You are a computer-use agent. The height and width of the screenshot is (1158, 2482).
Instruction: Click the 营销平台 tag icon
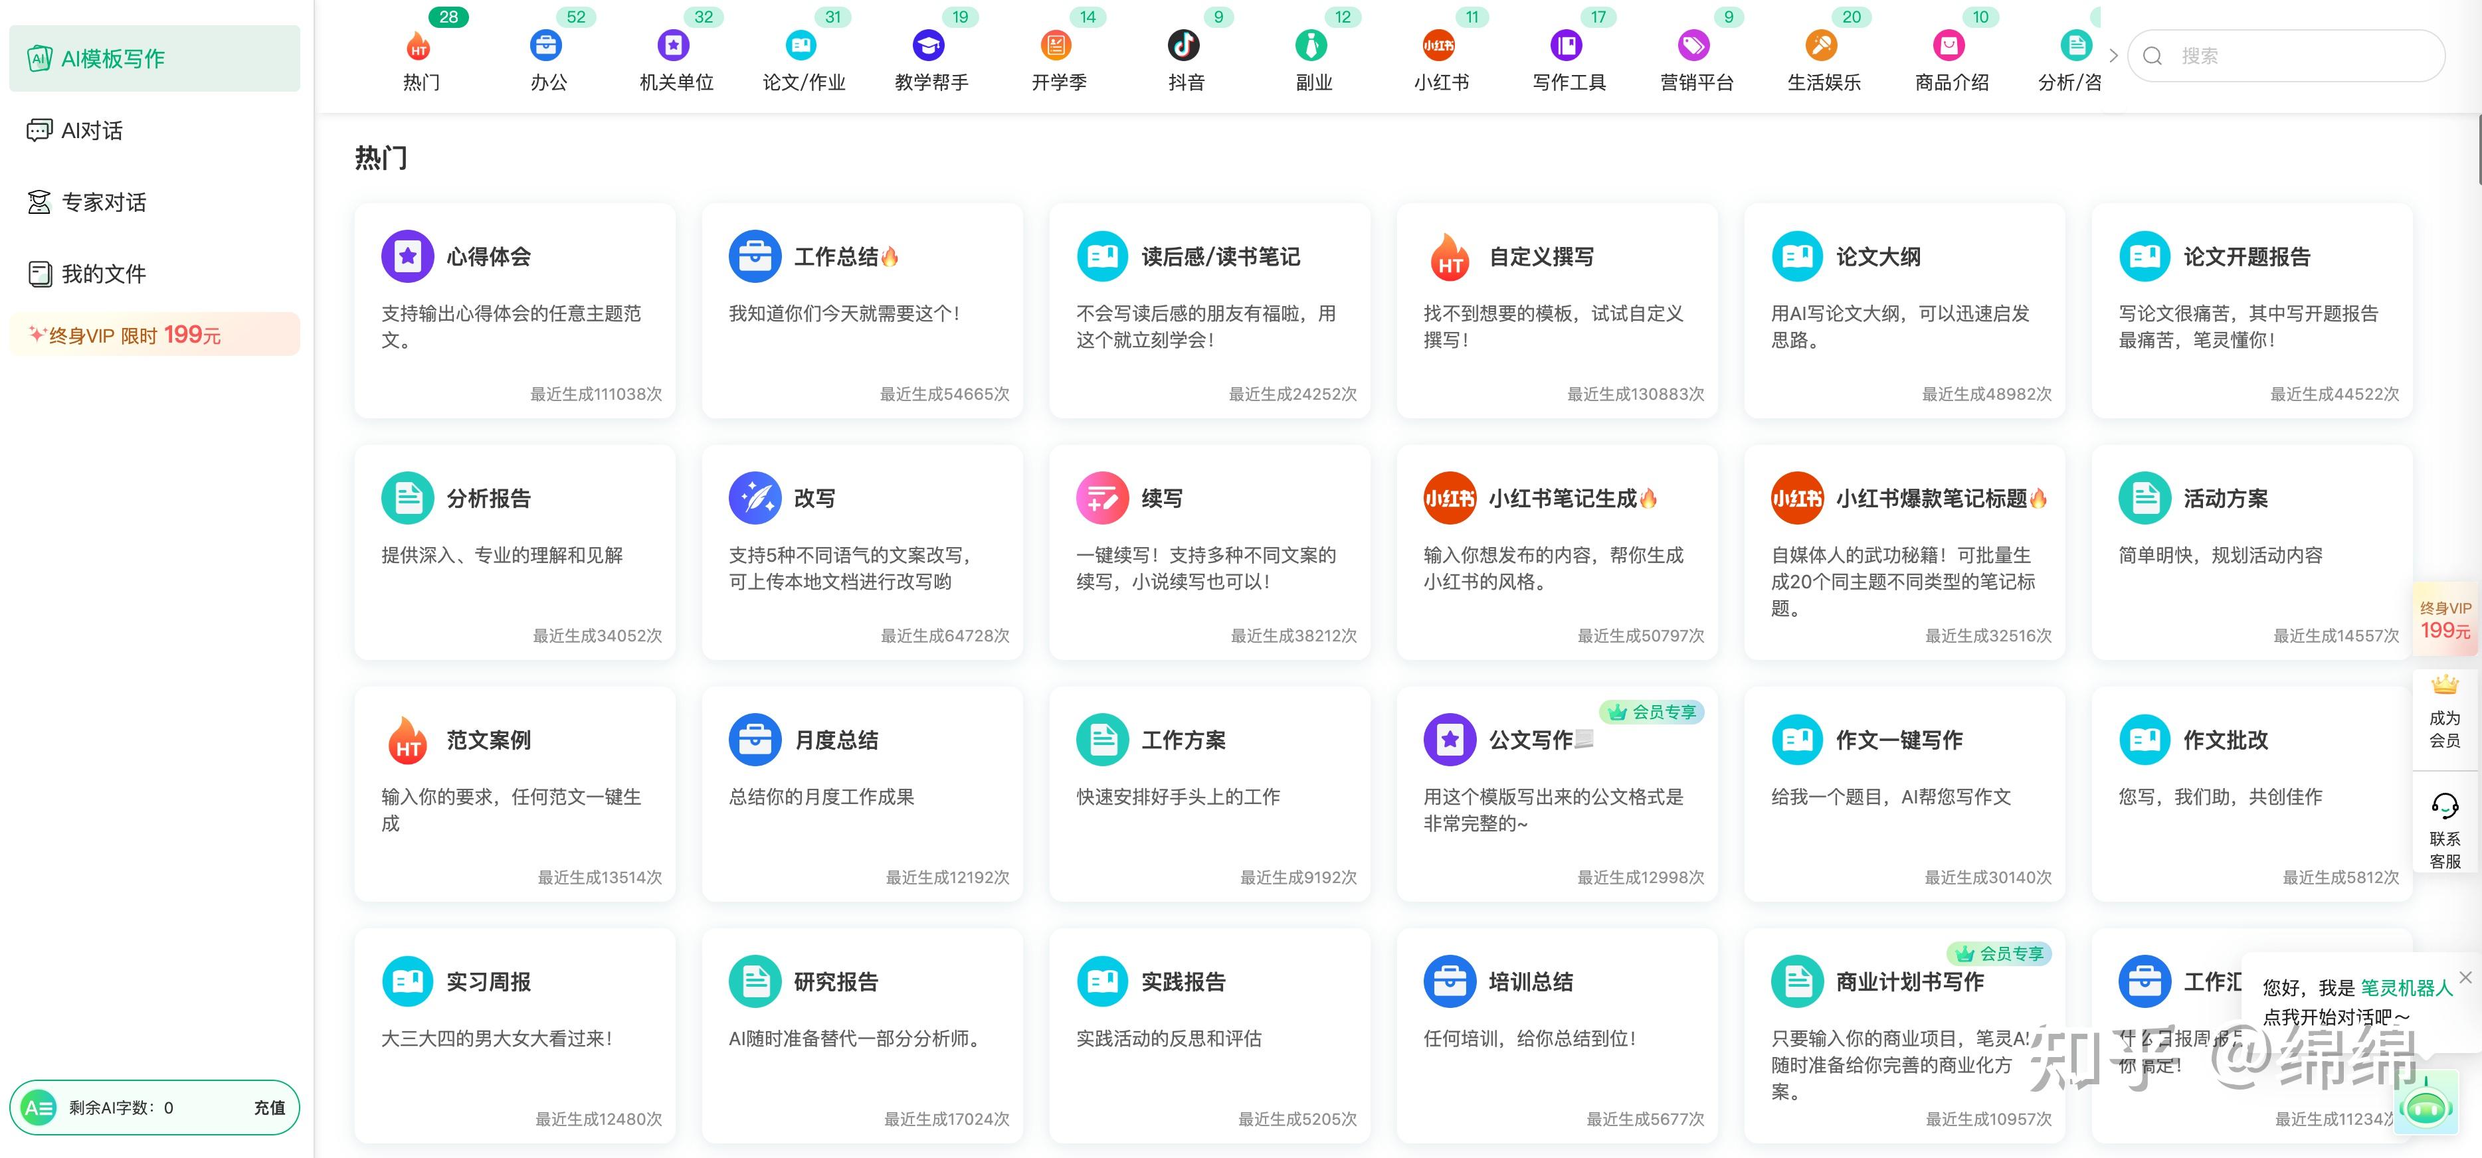[x=1694, y=45]
